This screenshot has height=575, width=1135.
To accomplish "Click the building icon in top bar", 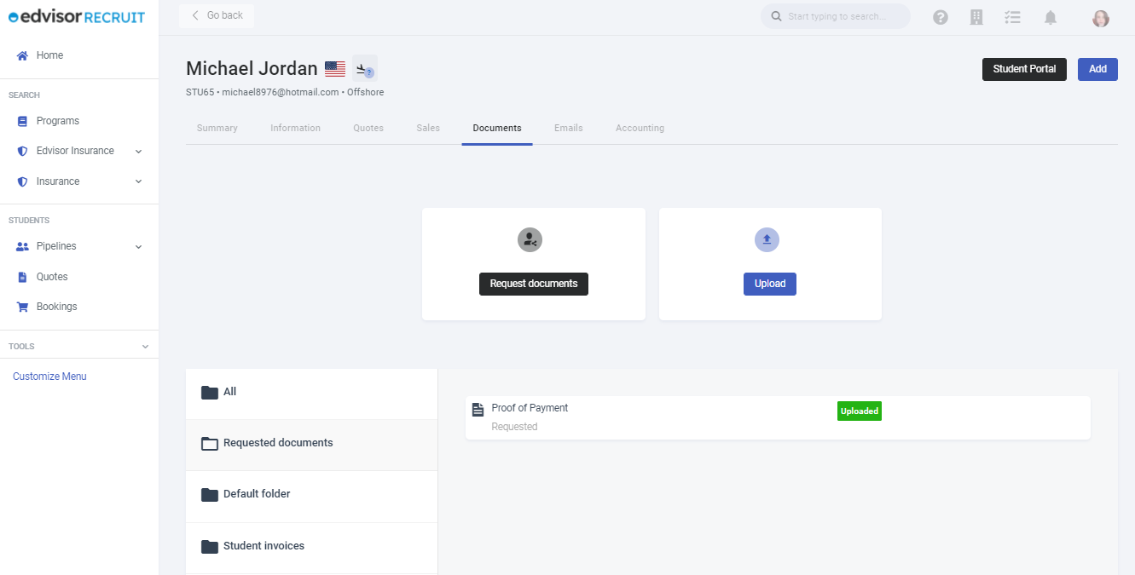I will click(x=977, y=17).
